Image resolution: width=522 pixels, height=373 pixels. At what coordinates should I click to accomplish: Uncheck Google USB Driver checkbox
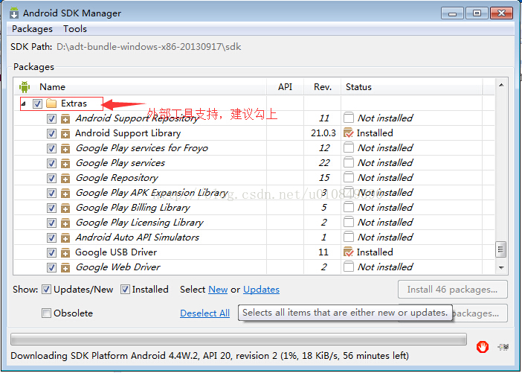click(51, 252)
